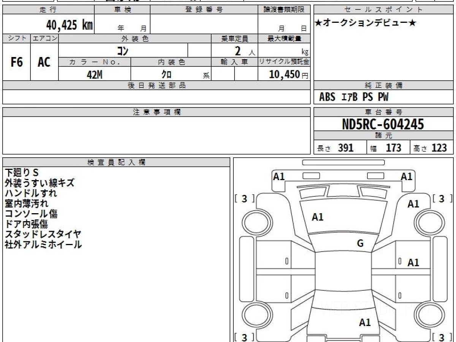
Task: Click the 社外アルミホイール inspector note
Action: (x=43, y=244)
